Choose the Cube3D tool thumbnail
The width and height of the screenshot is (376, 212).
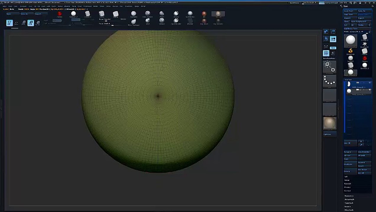coord(350,65)
